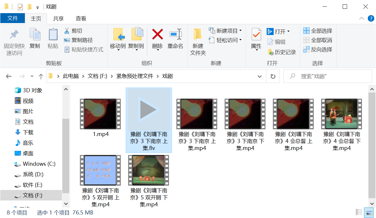
Task: Select the 5 双开铡 下集.mp4 file
Action: (x=149, y=181)
